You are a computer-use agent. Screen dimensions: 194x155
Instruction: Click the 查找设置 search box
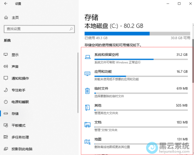point(37,29)
